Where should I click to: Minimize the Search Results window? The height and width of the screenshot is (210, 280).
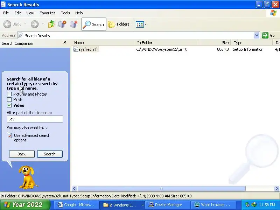(x=259, y=5)
